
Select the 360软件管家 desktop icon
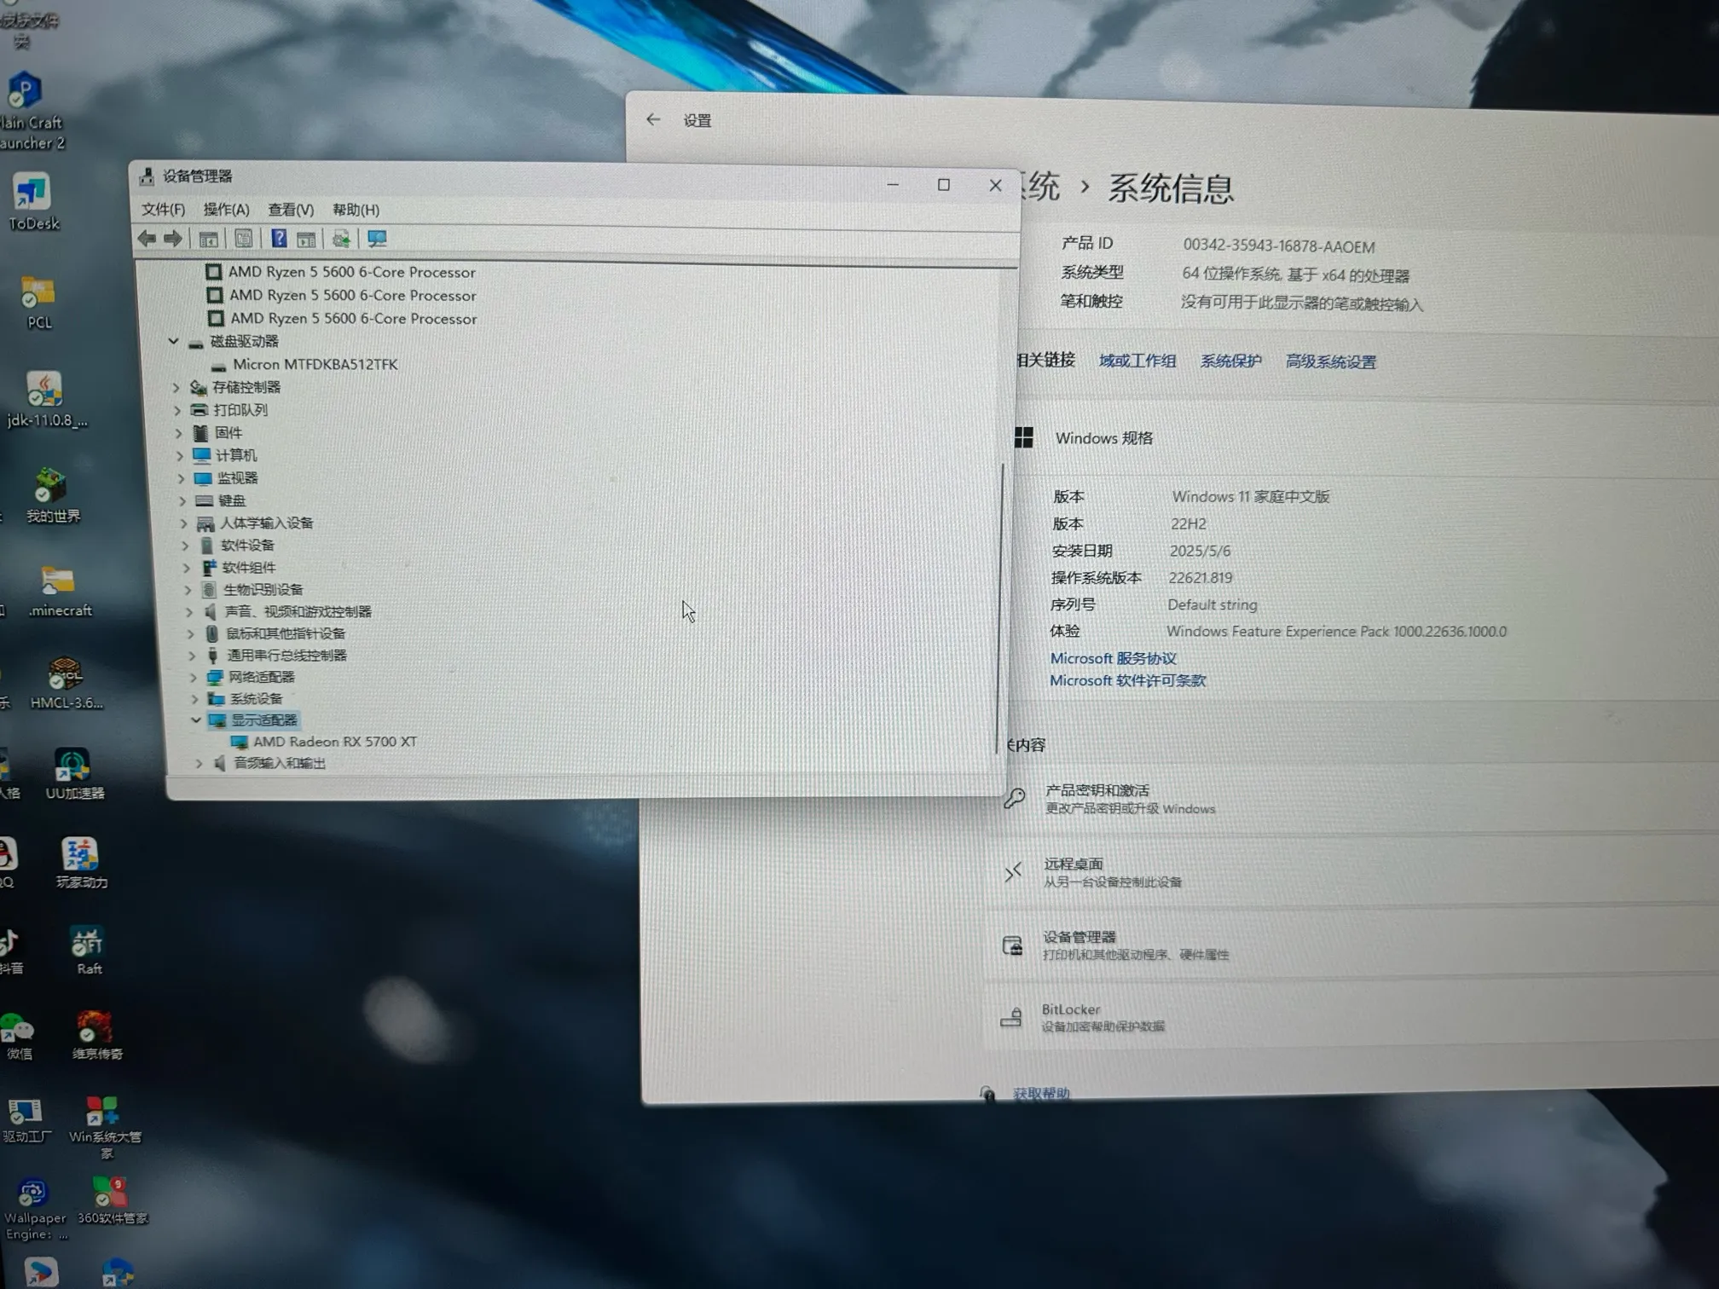(113, 1200)
